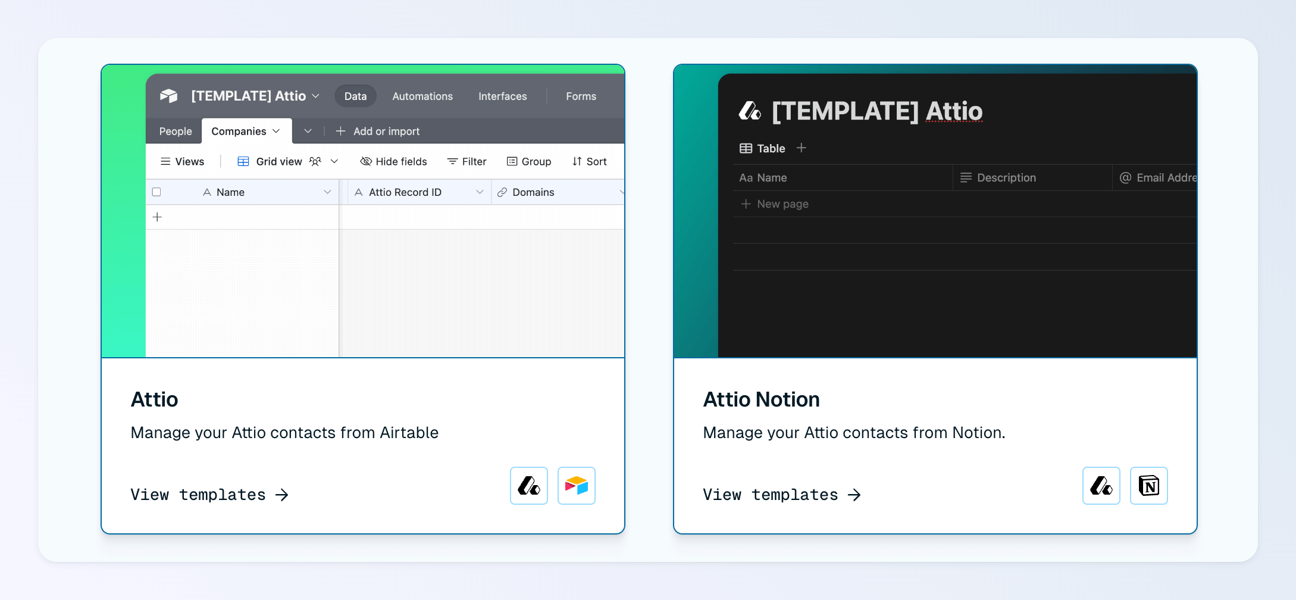
Task: Open the Name column header dropdown
Action: point(327,192)
